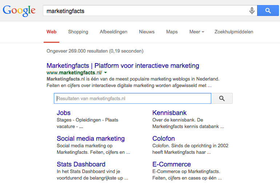Click the sitelinks search magnifier button
The image size is (280, 185).
click(x=222, y=98)
